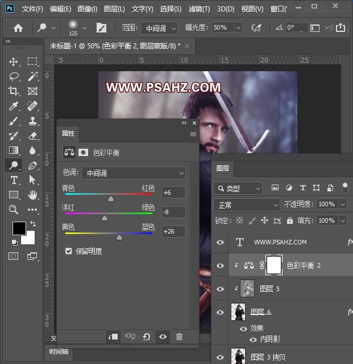
Task: Select the Crop tool
Action: tap(14, 91)
